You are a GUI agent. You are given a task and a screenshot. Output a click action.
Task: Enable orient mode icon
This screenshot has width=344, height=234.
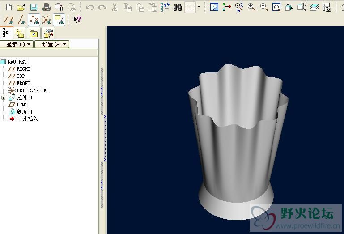pyautogui.click(x=239, y=7)
